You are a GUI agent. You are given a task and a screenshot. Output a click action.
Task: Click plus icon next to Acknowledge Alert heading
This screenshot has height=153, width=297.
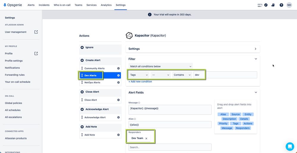(x=82, y=109)
